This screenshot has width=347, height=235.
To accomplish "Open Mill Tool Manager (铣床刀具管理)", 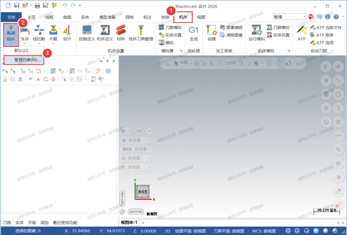I will [x=141, y=33].
